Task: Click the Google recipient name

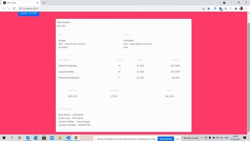Action: (x=62, y=40)
